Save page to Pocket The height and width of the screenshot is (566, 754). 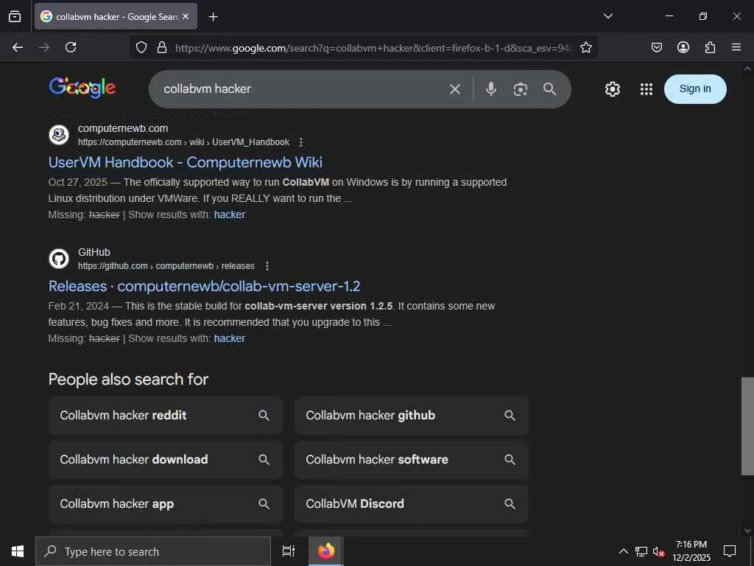tap(656, 47)
